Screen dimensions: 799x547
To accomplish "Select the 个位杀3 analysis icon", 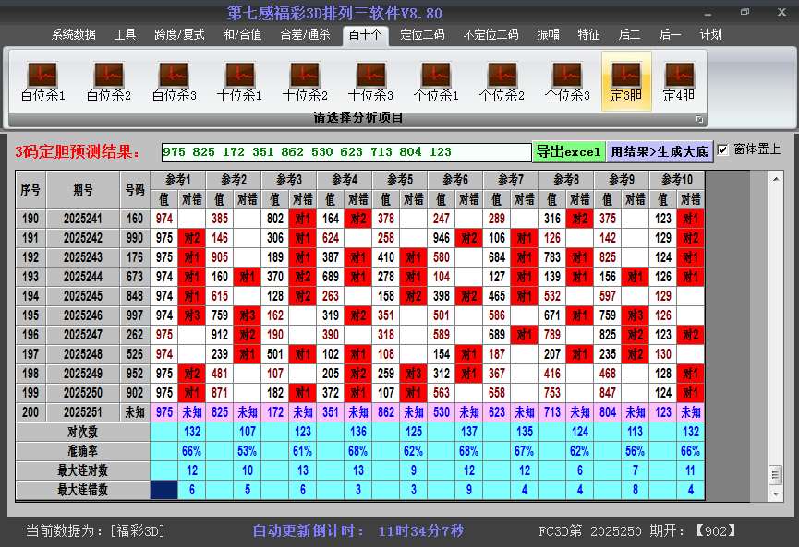I will point(567,82).
